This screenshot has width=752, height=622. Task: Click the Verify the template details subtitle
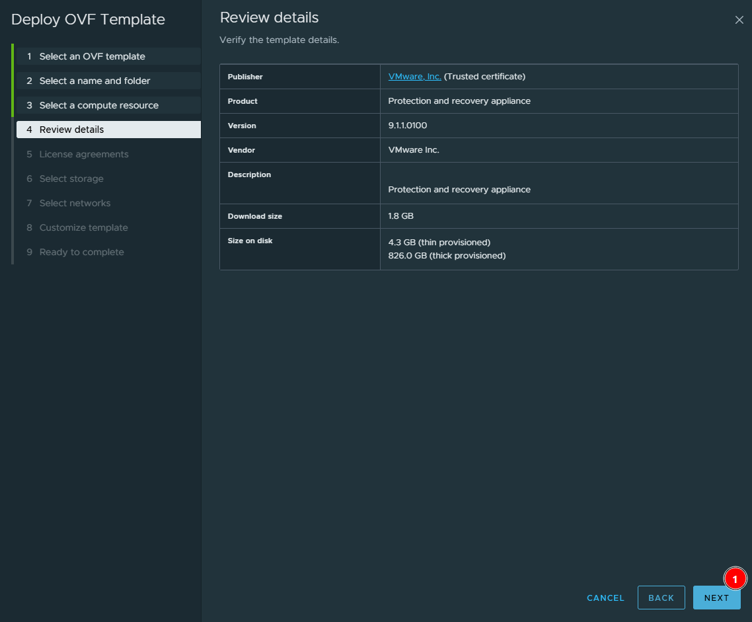279,40
